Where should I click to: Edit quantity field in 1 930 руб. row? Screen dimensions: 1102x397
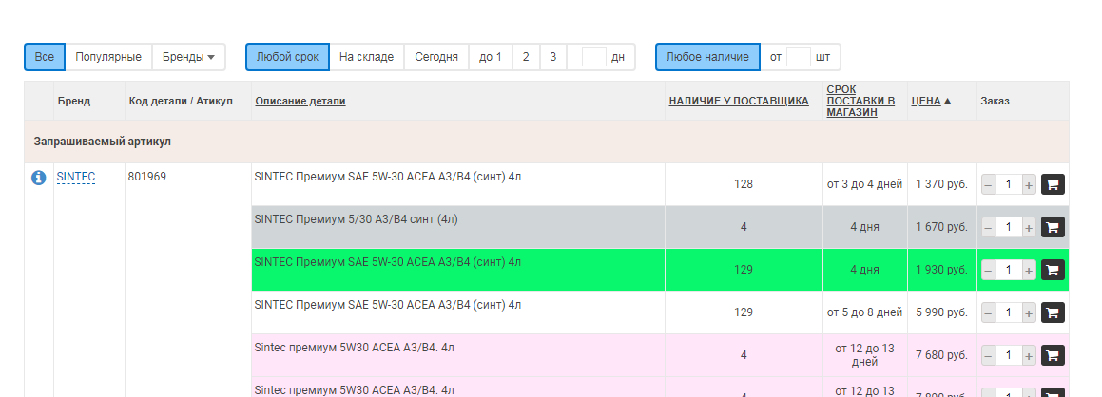coord(1009,271)
